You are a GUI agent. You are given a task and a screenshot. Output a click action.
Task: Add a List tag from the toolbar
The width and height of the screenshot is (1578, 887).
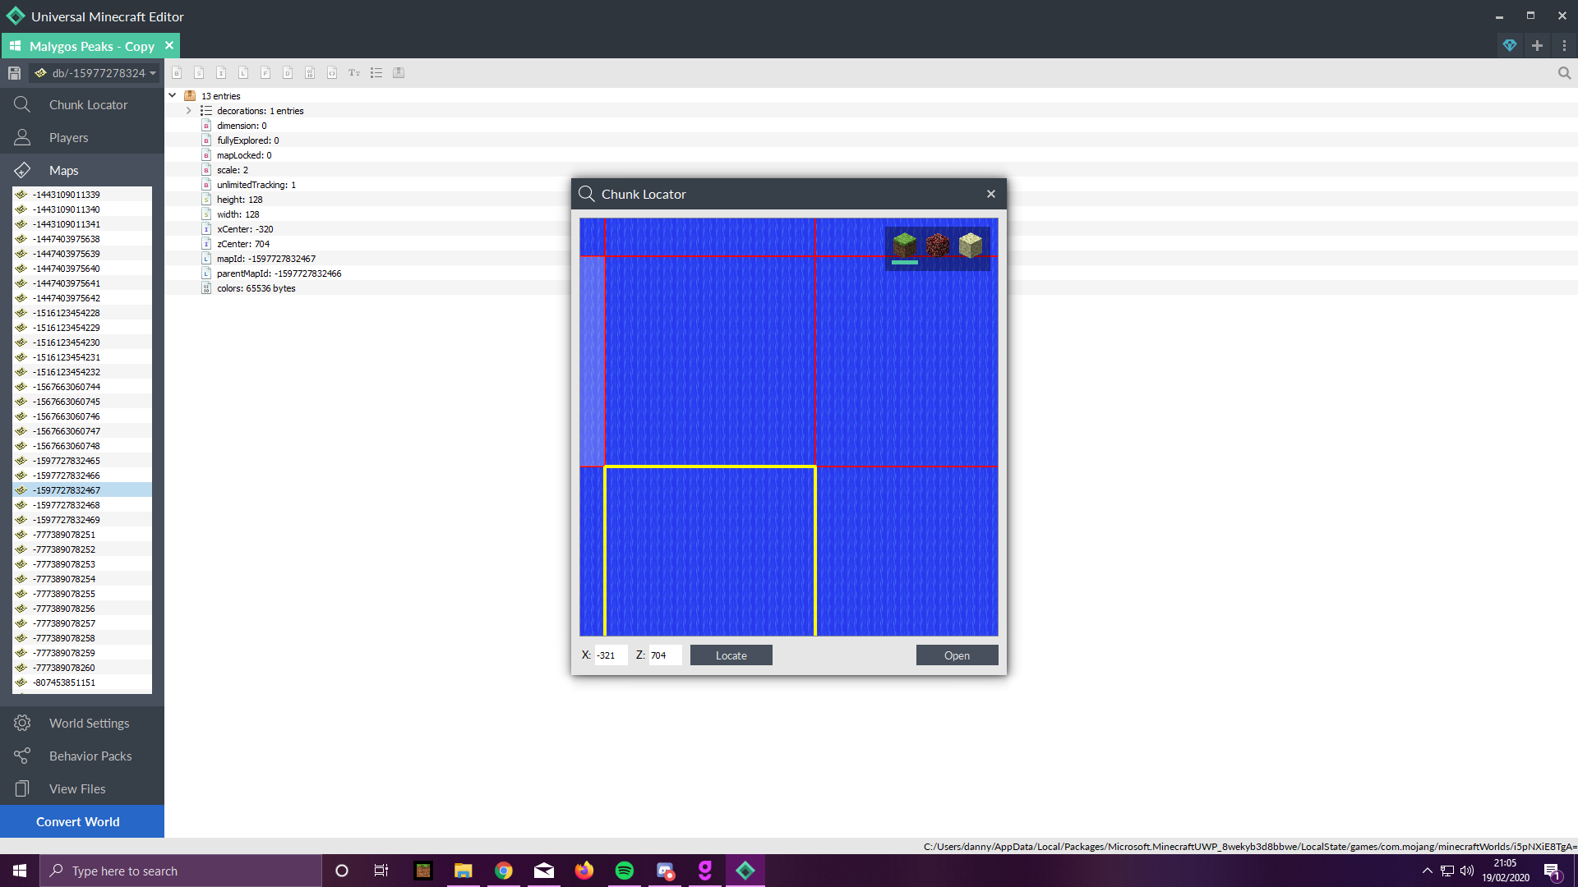(376, 73)
